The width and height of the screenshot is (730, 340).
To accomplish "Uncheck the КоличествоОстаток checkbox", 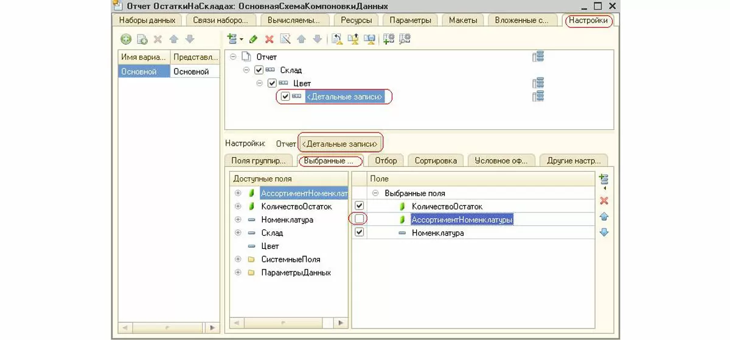I will coord(359,206).
